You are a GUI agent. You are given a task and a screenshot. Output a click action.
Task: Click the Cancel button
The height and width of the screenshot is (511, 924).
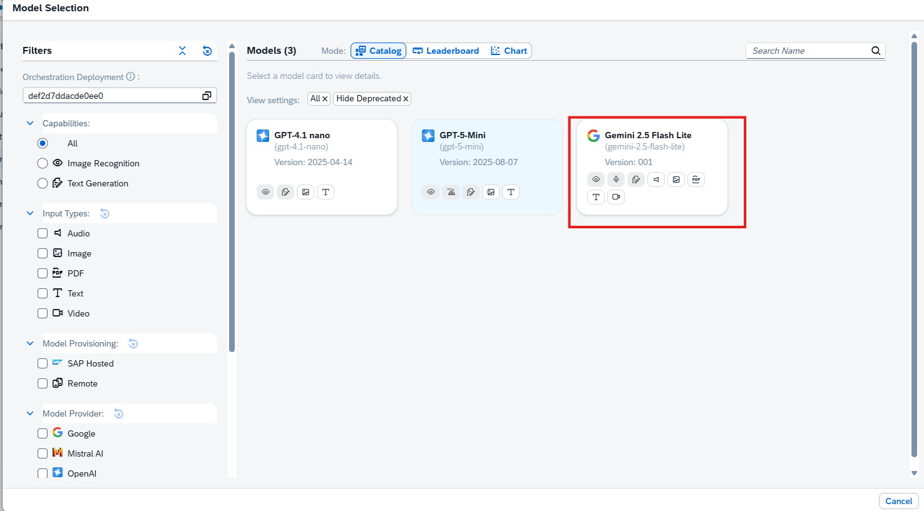tap(899, 501)
